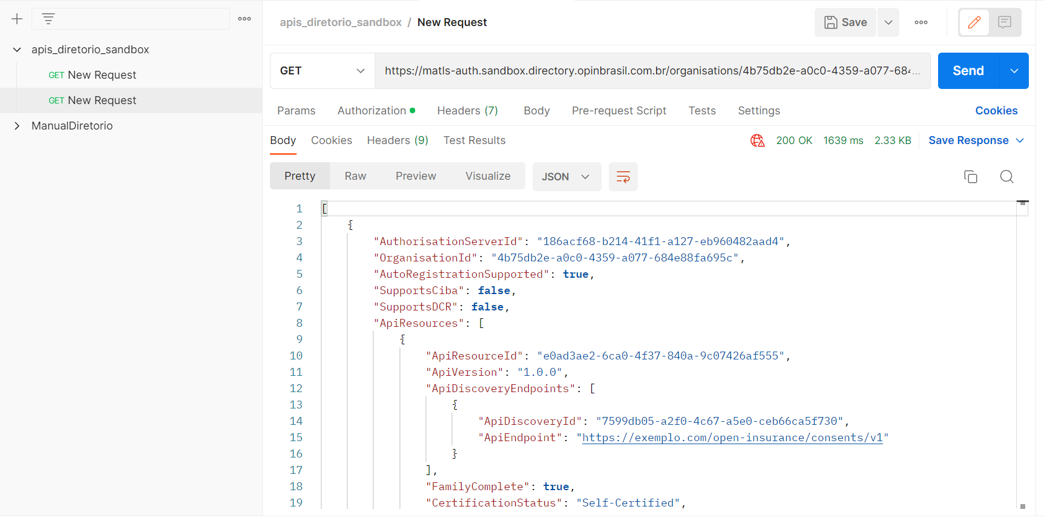Click the network globe warning icon
Screen dimensions: 1044x518
757,140
